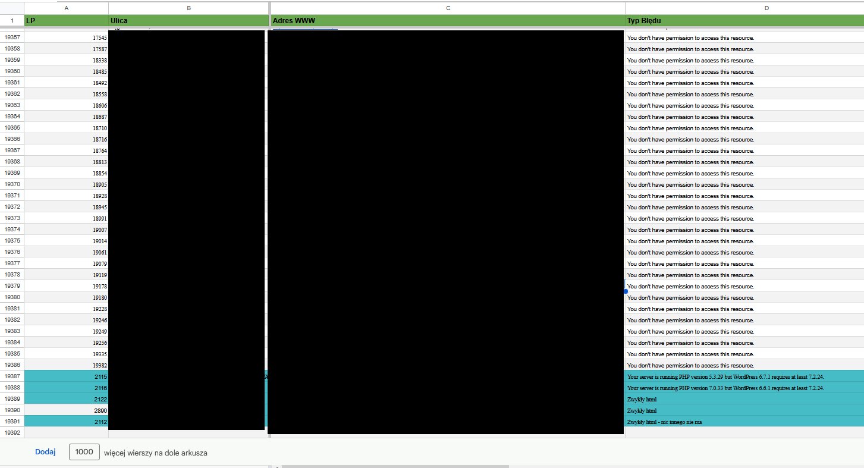Select the "LP" header cell

tap(66, 21)
